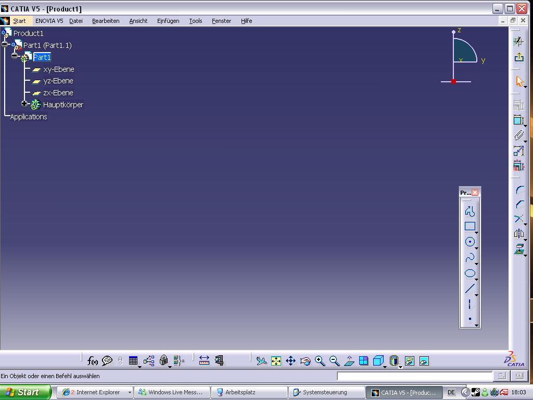Select the Chamfer tool
533x400 pixels.
coord(519,204)
